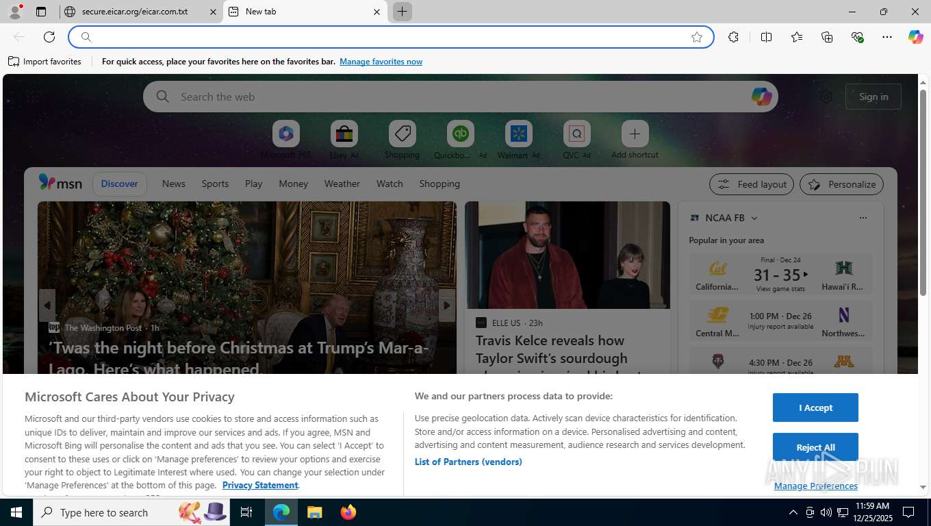This screenshot has height=526, width=931.
Task: Go back with the back arrow
Action: click(19, 37)
